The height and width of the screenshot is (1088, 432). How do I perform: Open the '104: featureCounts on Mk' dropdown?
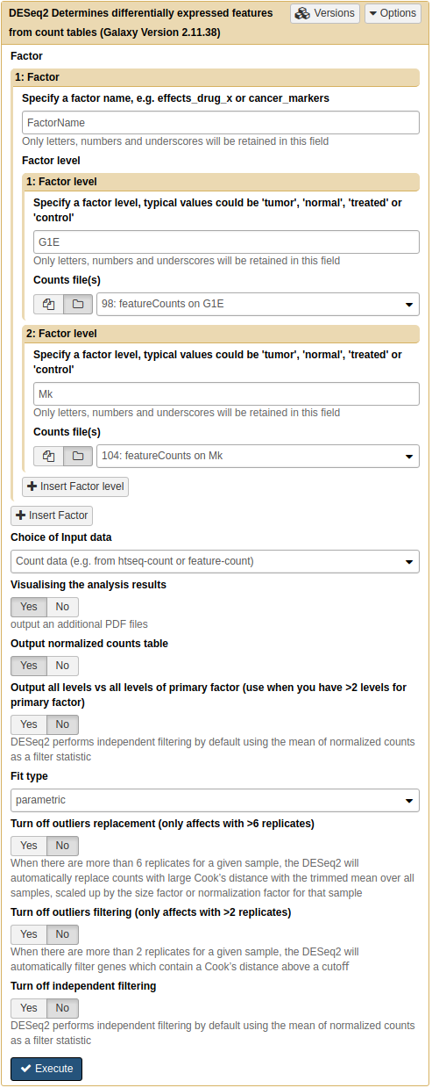258,456
